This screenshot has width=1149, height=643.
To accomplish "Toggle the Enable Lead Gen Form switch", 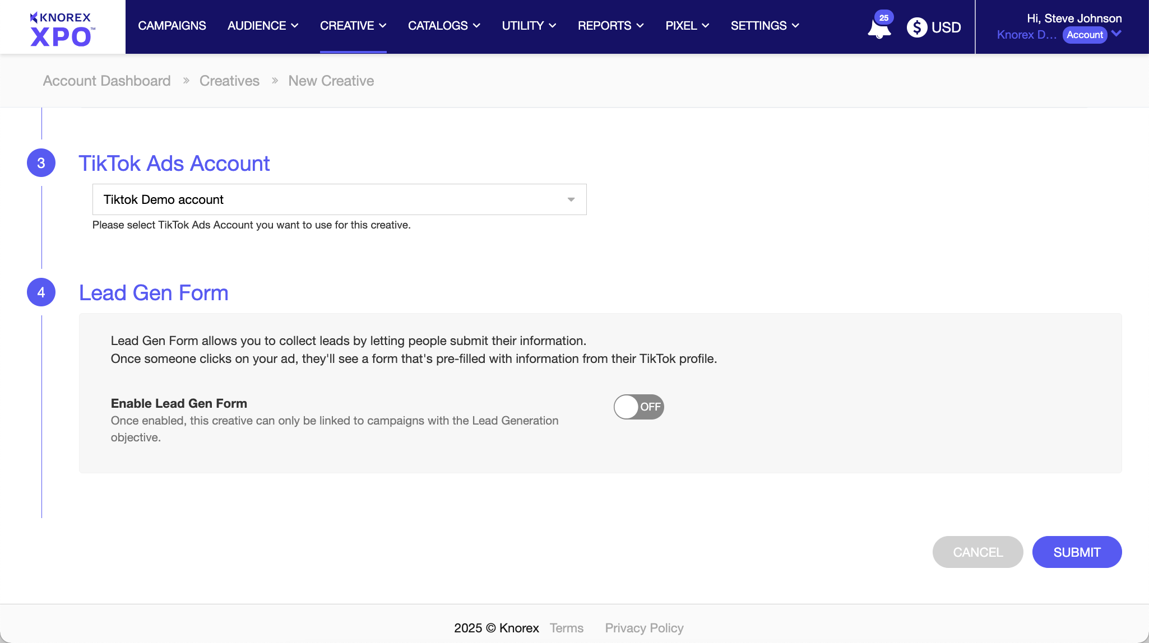I will tap(638, 407).
